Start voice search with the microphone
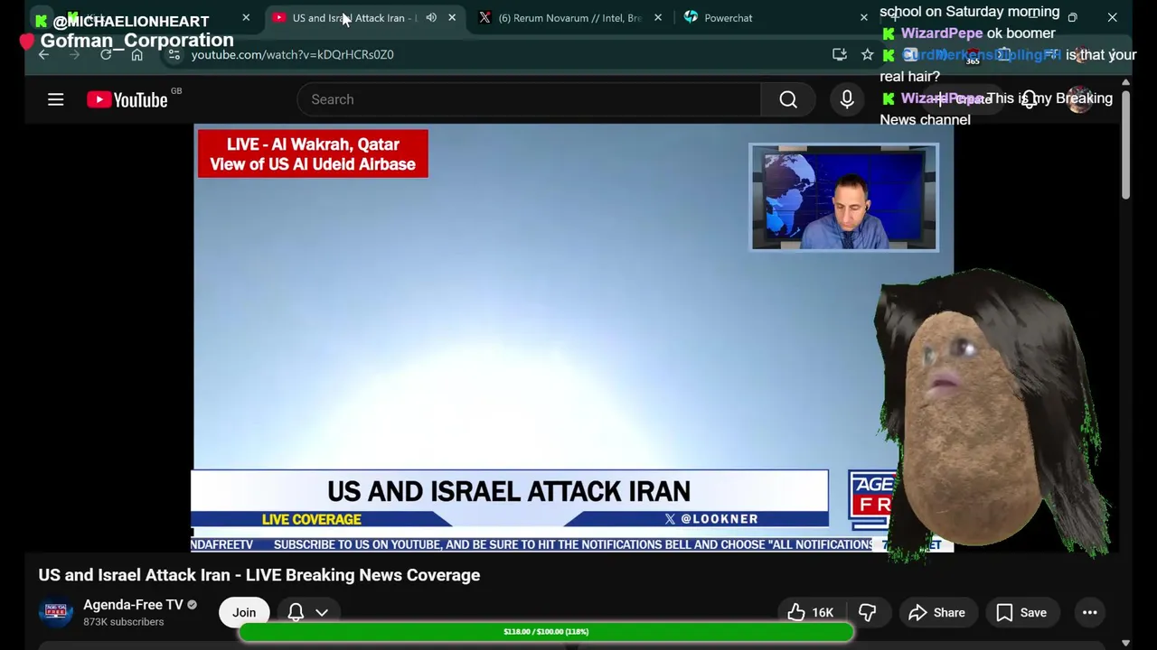 point(847,99)
